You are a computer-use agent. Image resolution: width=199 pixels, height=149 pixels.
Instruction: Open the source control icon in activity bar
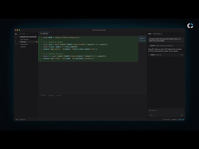point(16,41)
